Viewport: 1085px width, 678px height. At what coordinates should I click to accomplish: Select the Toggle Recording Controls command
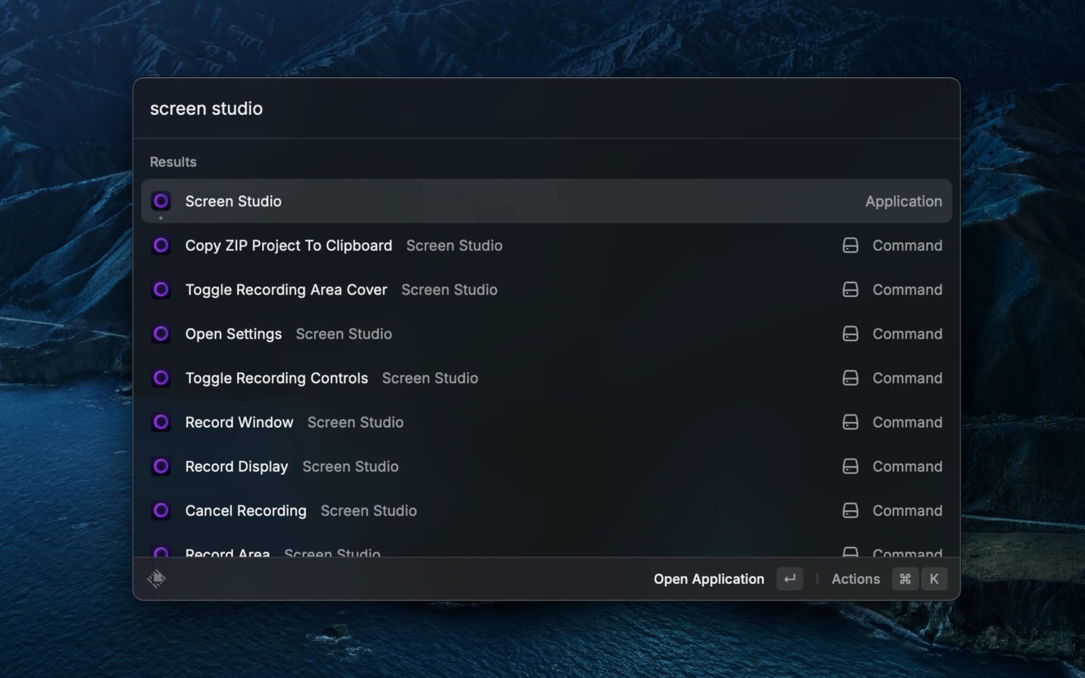(x=546, y=378)
